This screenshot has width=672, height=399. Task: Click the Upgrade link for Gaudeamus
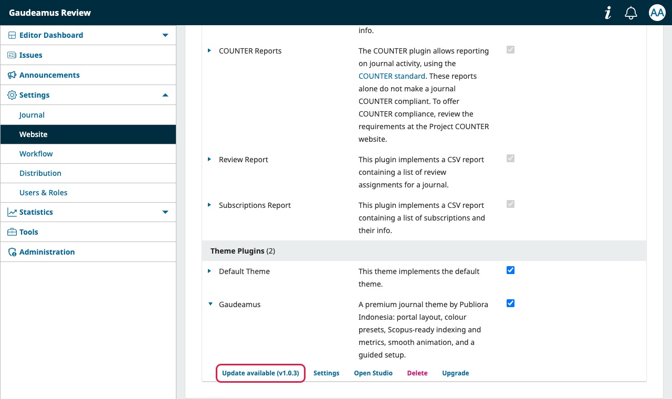(456, 373)
